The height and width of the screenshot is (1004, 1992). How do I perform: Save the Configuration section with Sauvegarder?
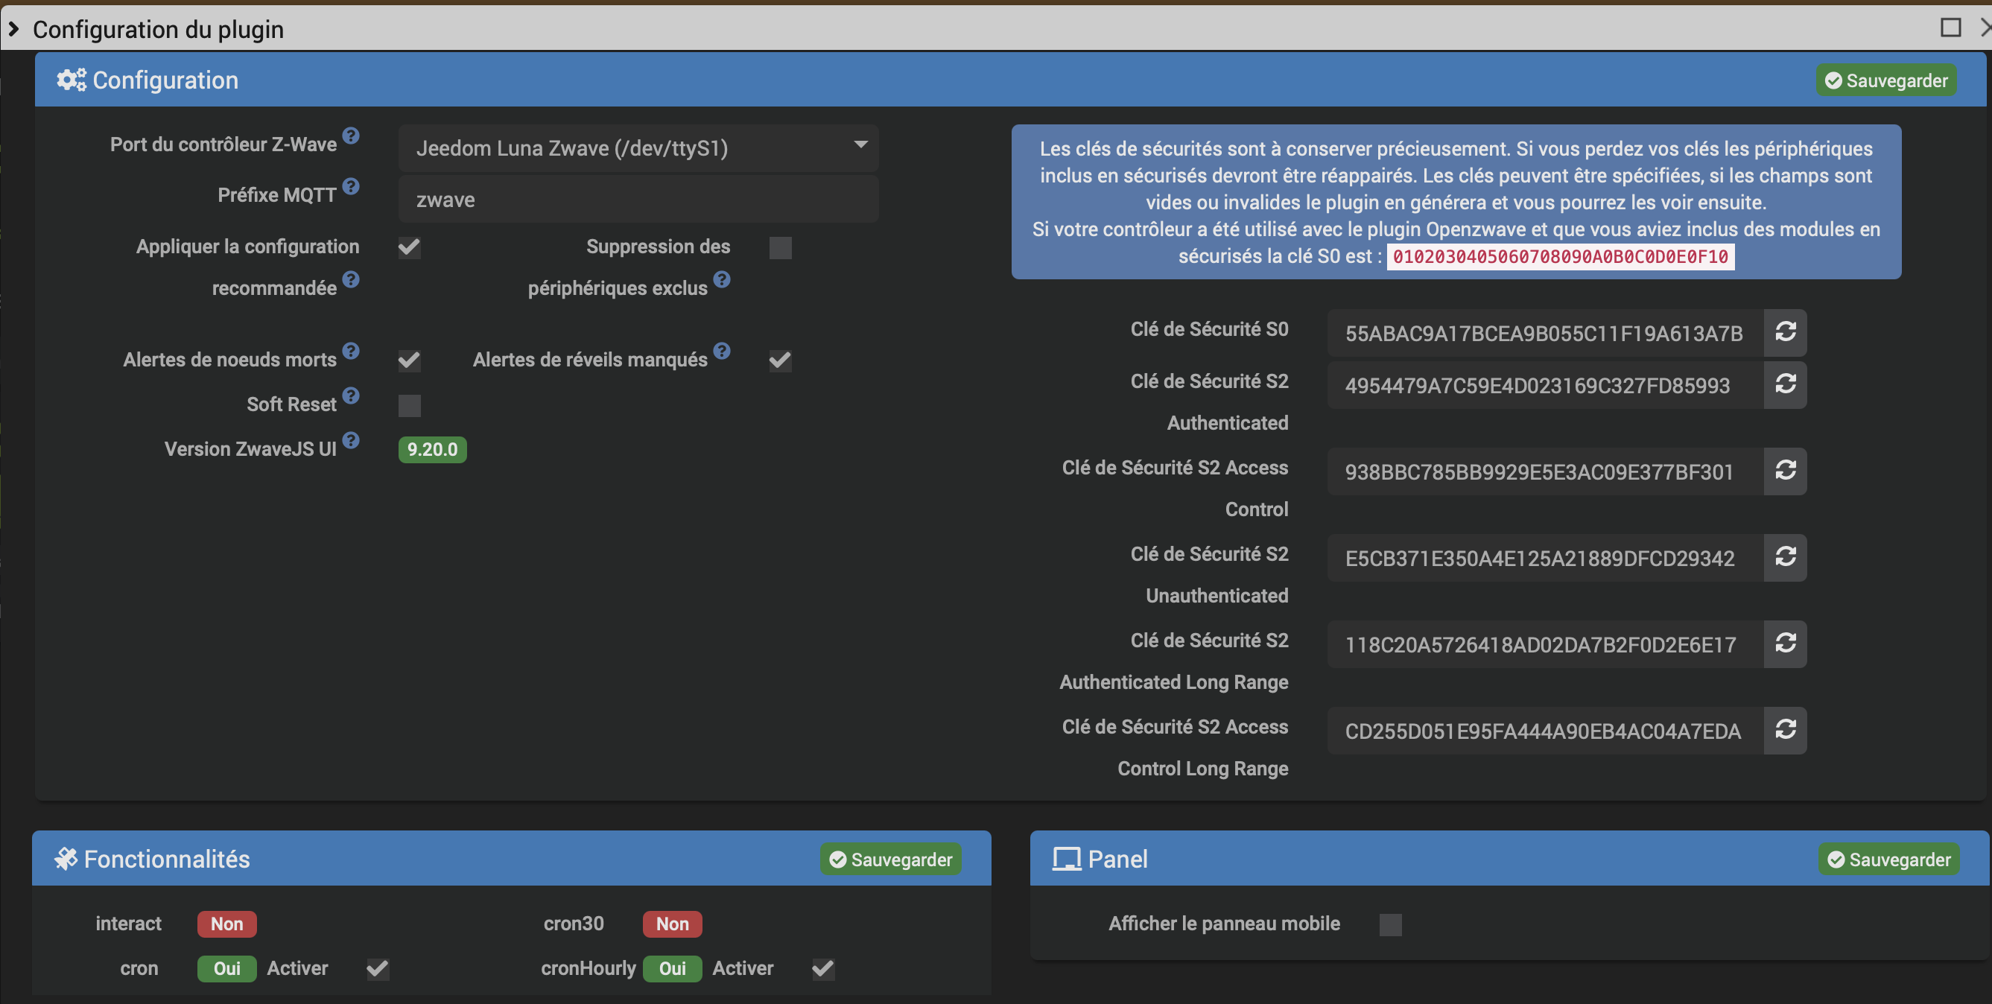coord(1886,80)
